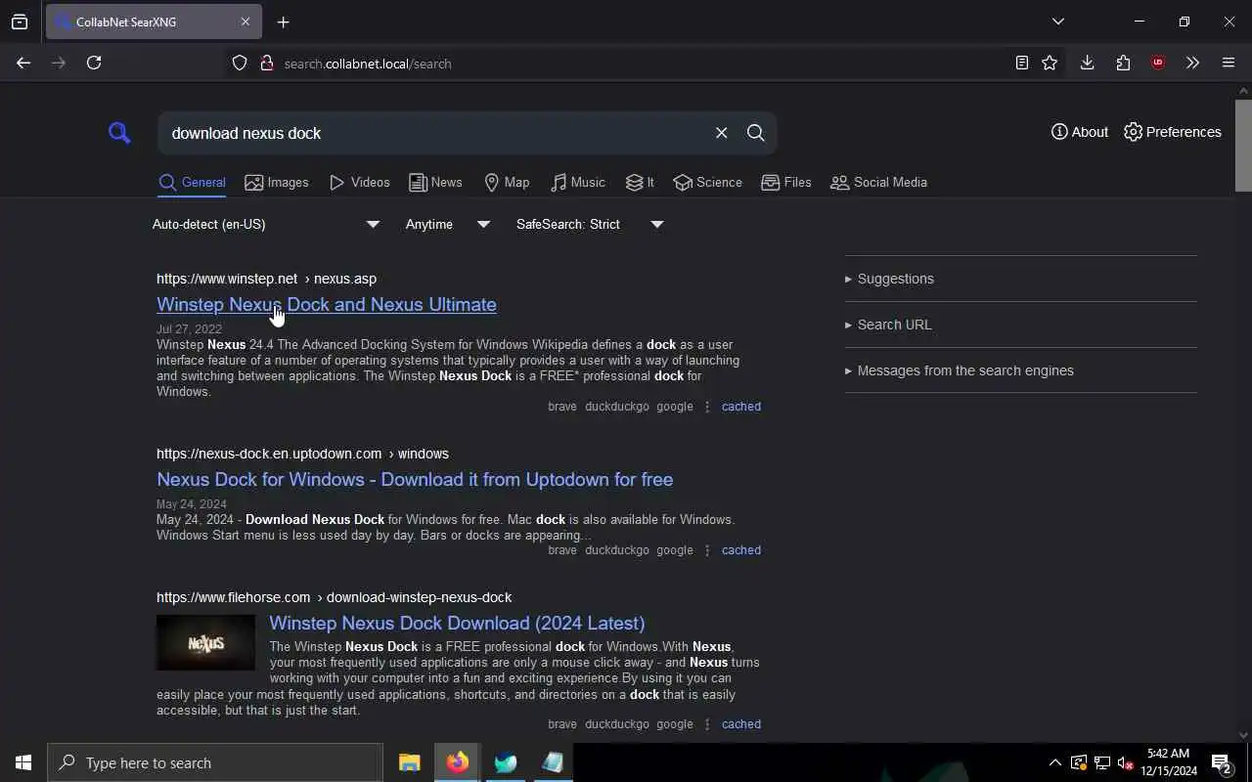Expand the Suggestions section
The width and height of the screenshot is (1252, 782).
(1020, 279)
